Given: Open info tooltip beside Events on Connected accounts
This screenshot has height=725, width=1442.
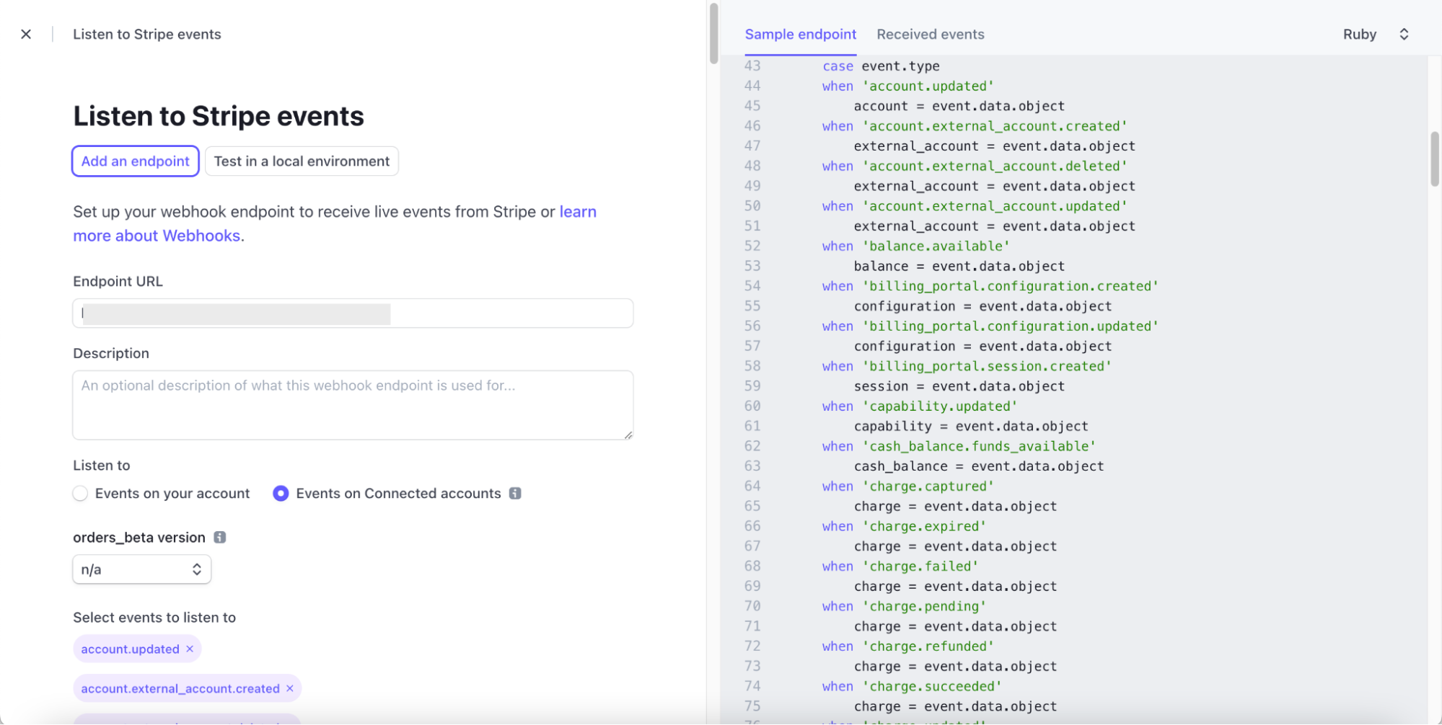Looking at the screenshot, I should [515, 493].
